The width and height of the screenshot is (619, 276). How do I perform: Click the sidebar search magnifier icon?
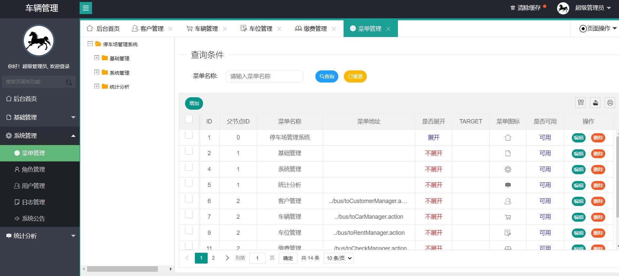tap(69, 82)
